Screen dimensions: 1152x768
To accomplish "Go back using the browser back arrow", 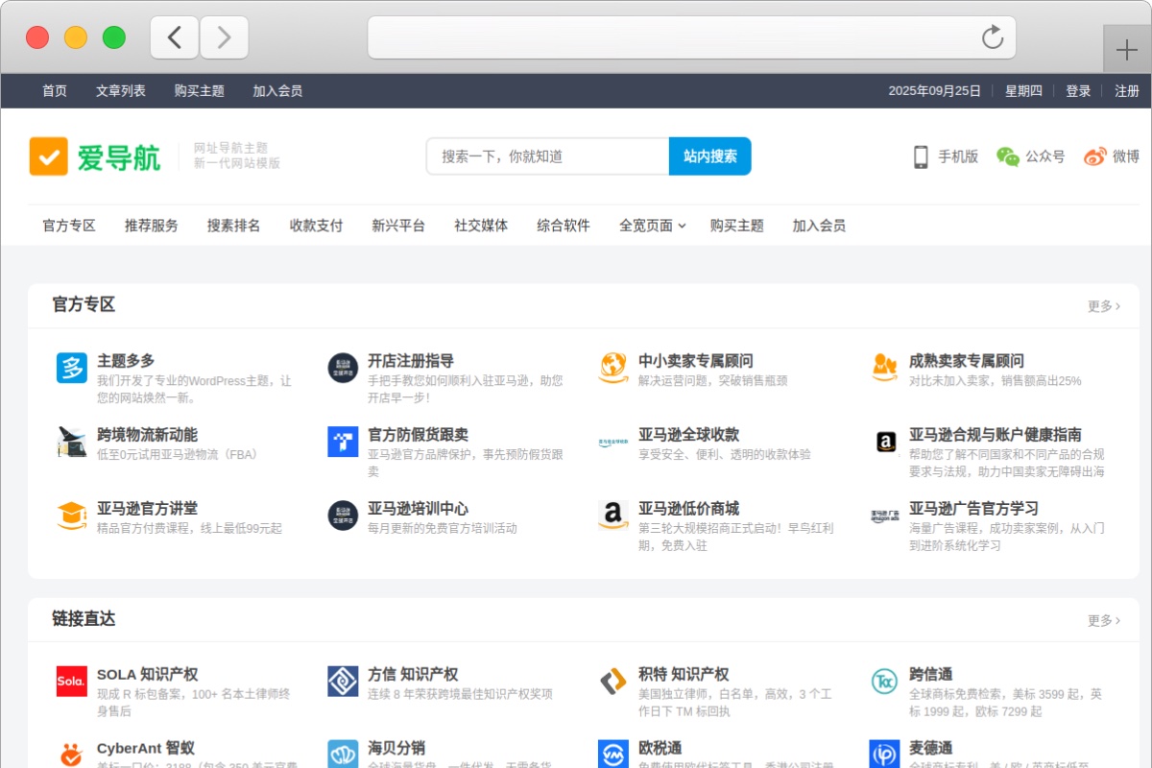I will pos(175,37).
